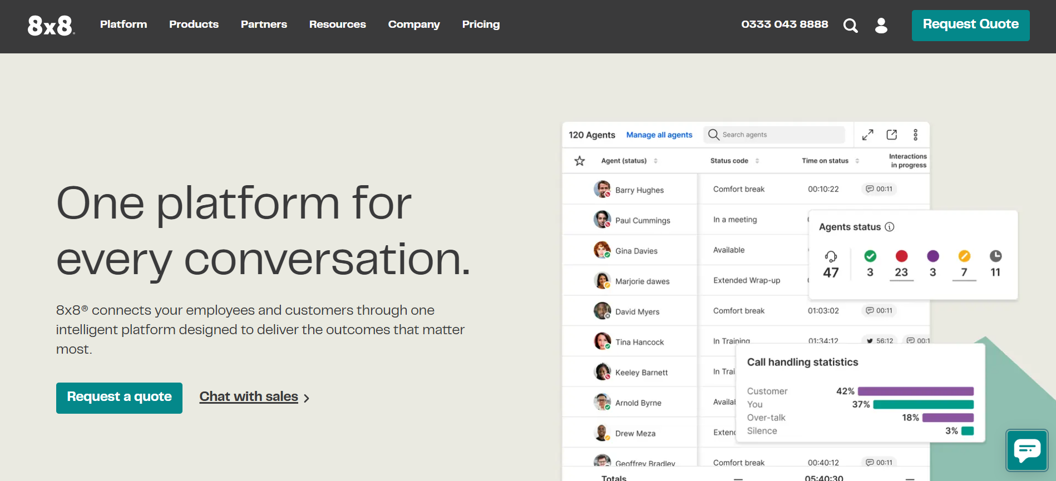Open the Company menu
Viewport: 1056px width, 481px height.
[414, 24]
